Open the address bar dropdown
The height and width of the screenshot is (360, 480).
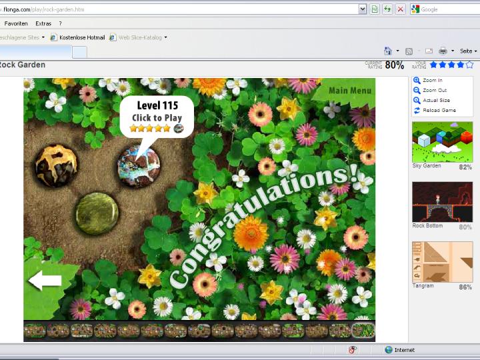point(363,9)
